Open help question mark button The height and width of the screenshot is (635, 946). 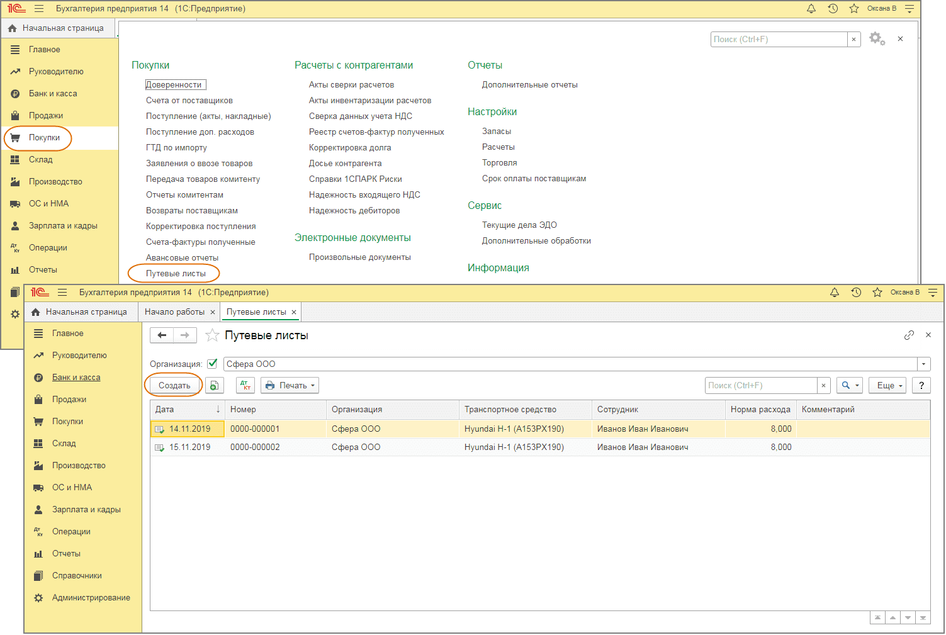921,386
